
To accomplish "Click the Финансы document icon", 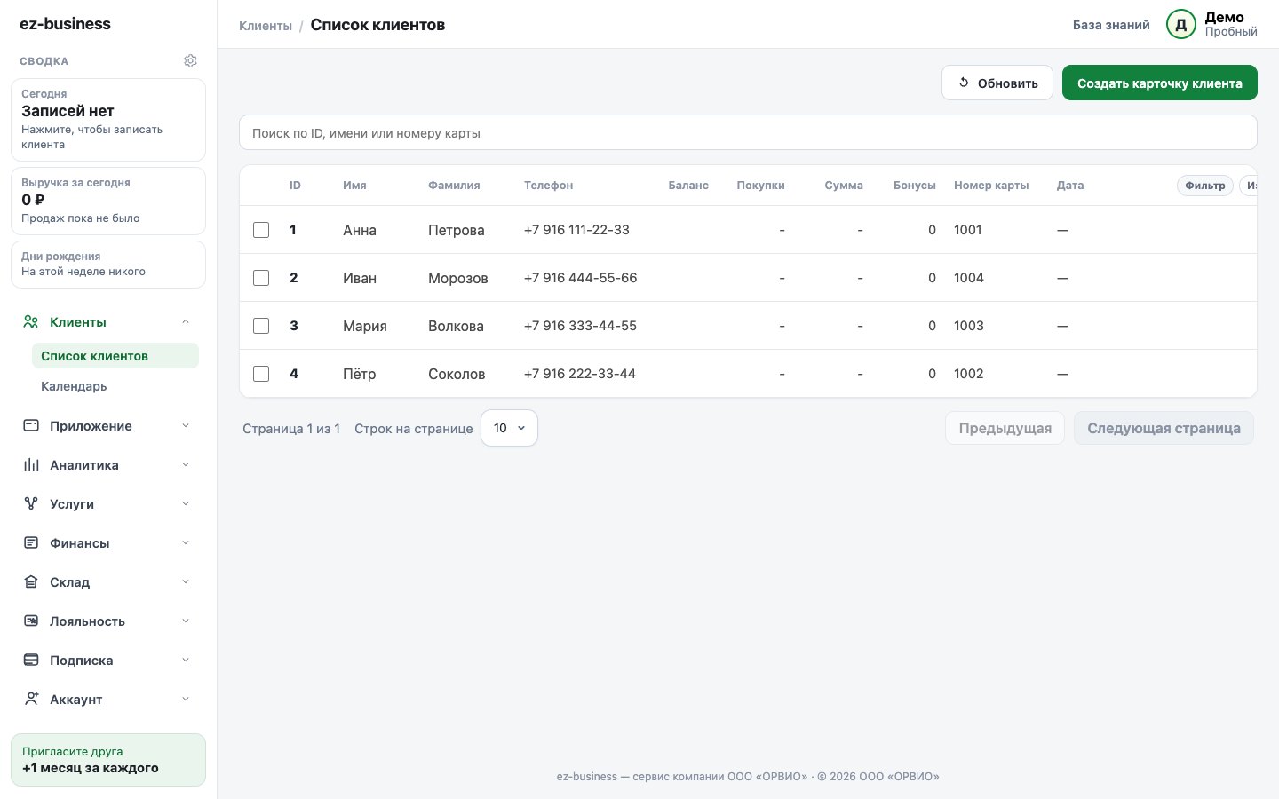I will [x=31, y=543].
